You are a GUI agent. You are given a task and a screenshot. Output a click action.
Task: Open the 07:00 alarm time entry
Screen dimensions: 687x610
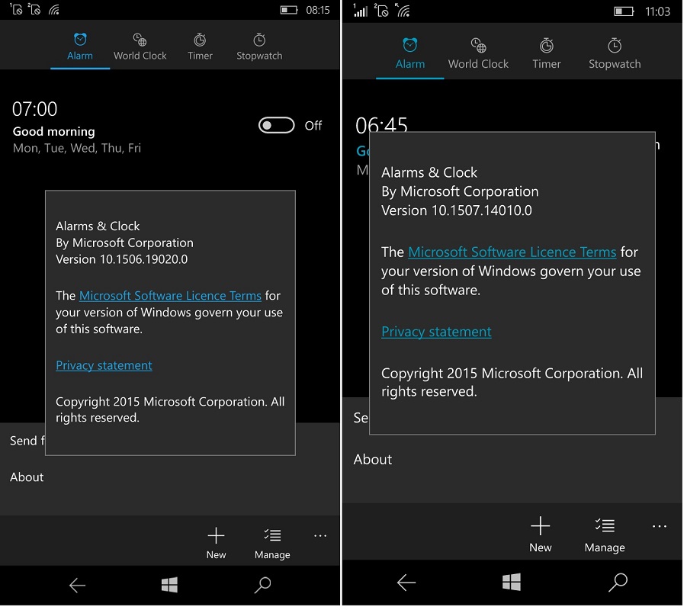click(34, 109)
